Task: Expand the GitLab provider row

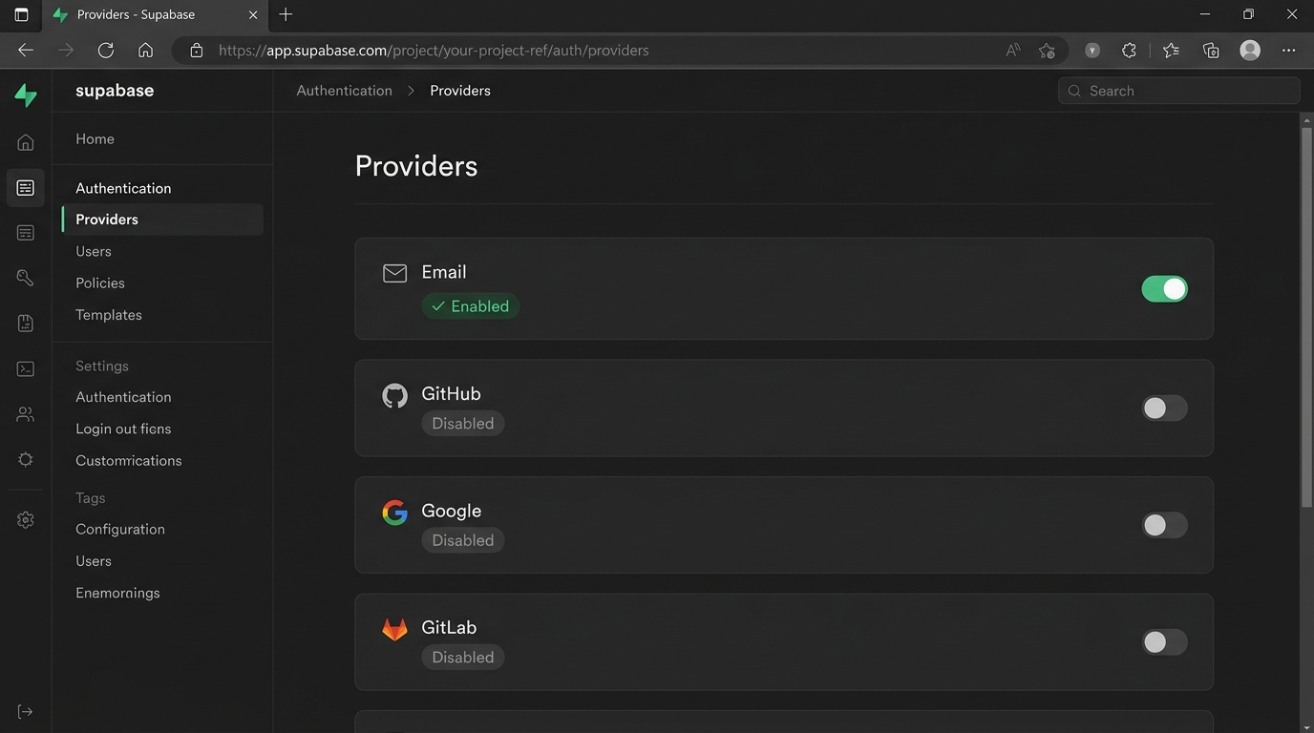Action: pyautogui.click(x=764, y=641)
